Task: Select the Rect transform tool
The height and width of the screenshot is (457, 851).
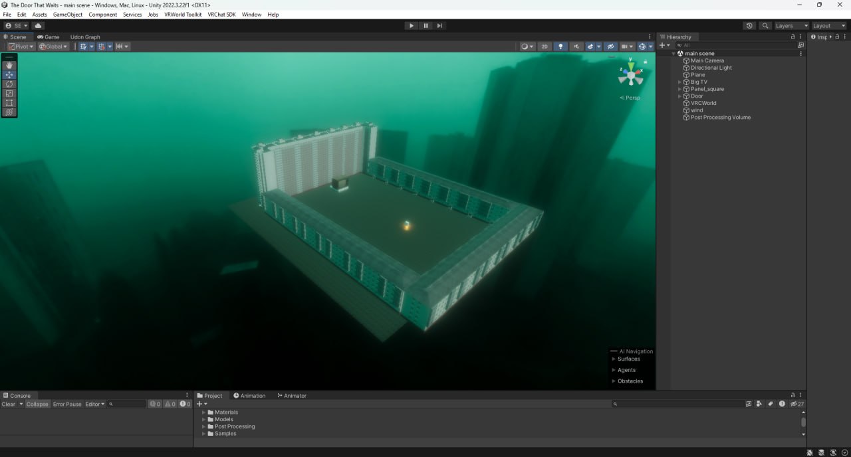Action: coord(9,103)
